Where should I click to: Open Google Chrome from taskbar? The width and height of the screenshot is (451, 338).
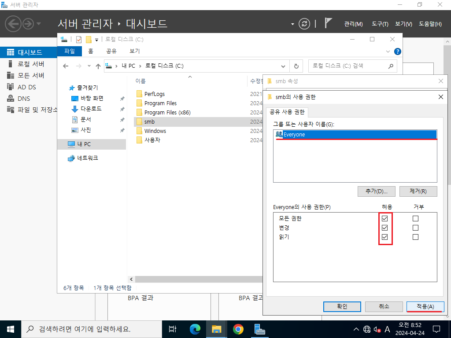point(238,329)
